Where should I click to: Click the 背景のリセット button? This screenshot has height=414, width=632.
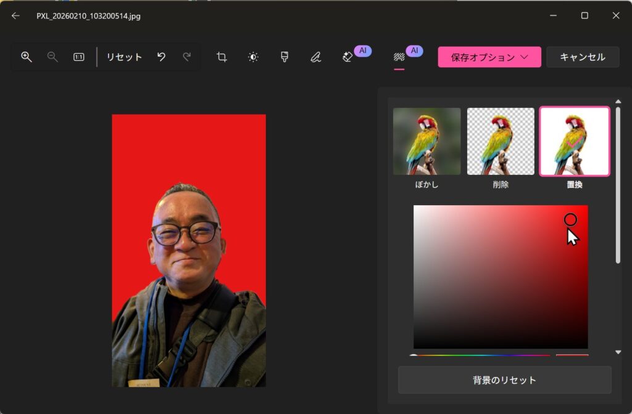[x=504, y=380]
